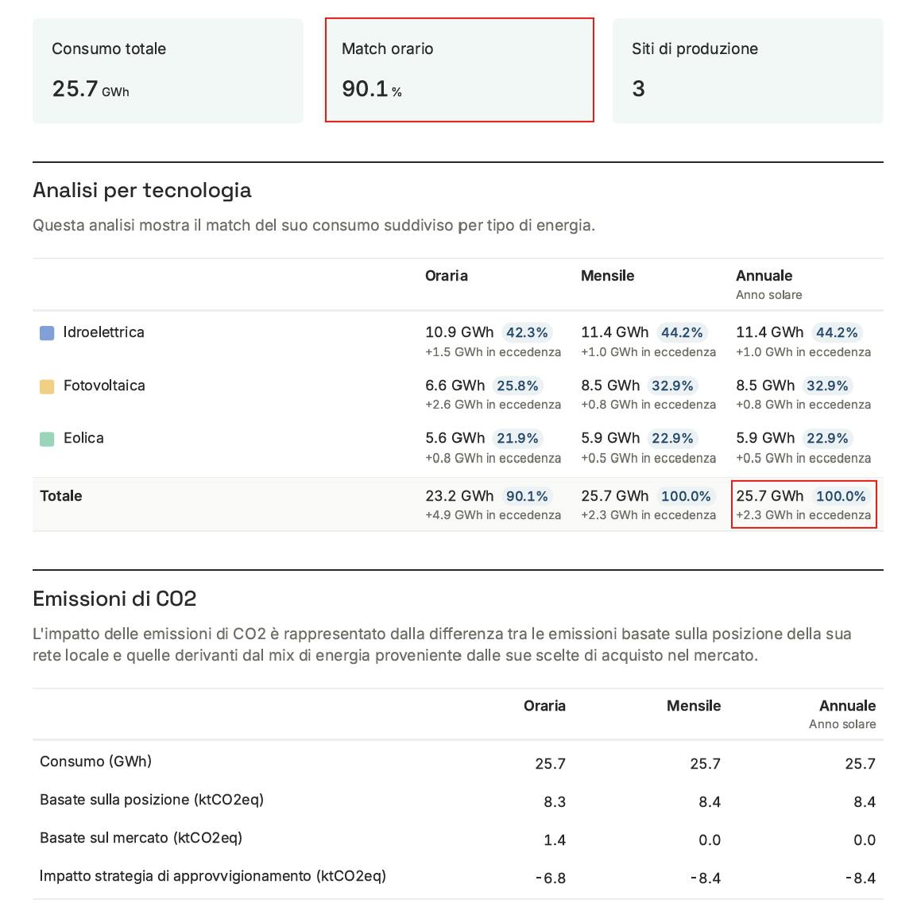The width and height of the screenshot is (917, 919).
Task: Click the Eolica hourly 21.9% badge
Action: click(517, 438)
